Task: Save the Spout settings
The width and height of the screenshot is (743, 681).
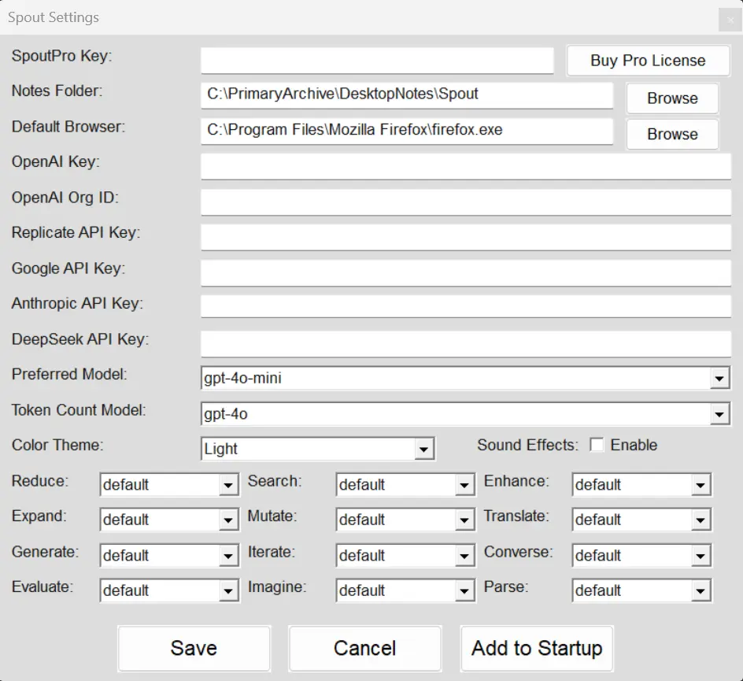Action: [x=194, y=648]
